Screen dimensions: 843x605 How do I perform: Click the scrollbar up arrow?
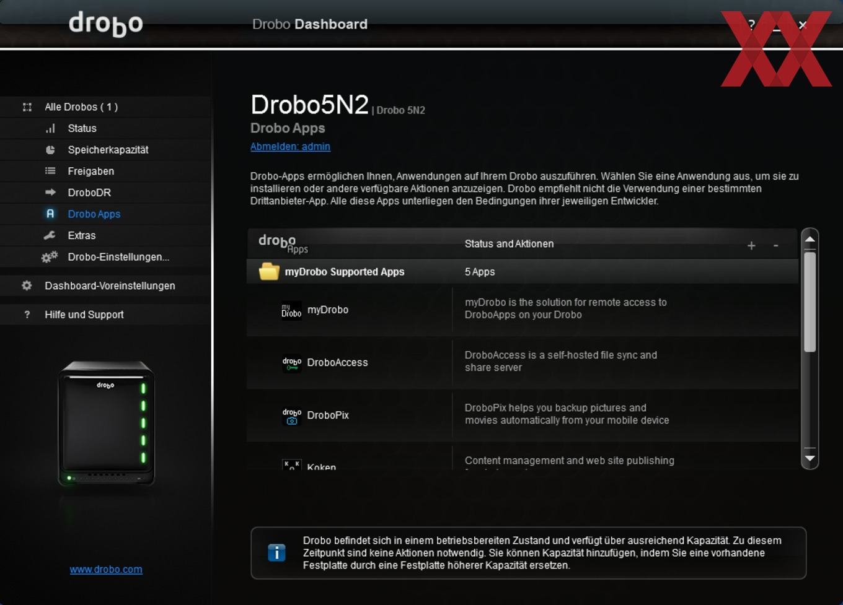click(810, 239)
